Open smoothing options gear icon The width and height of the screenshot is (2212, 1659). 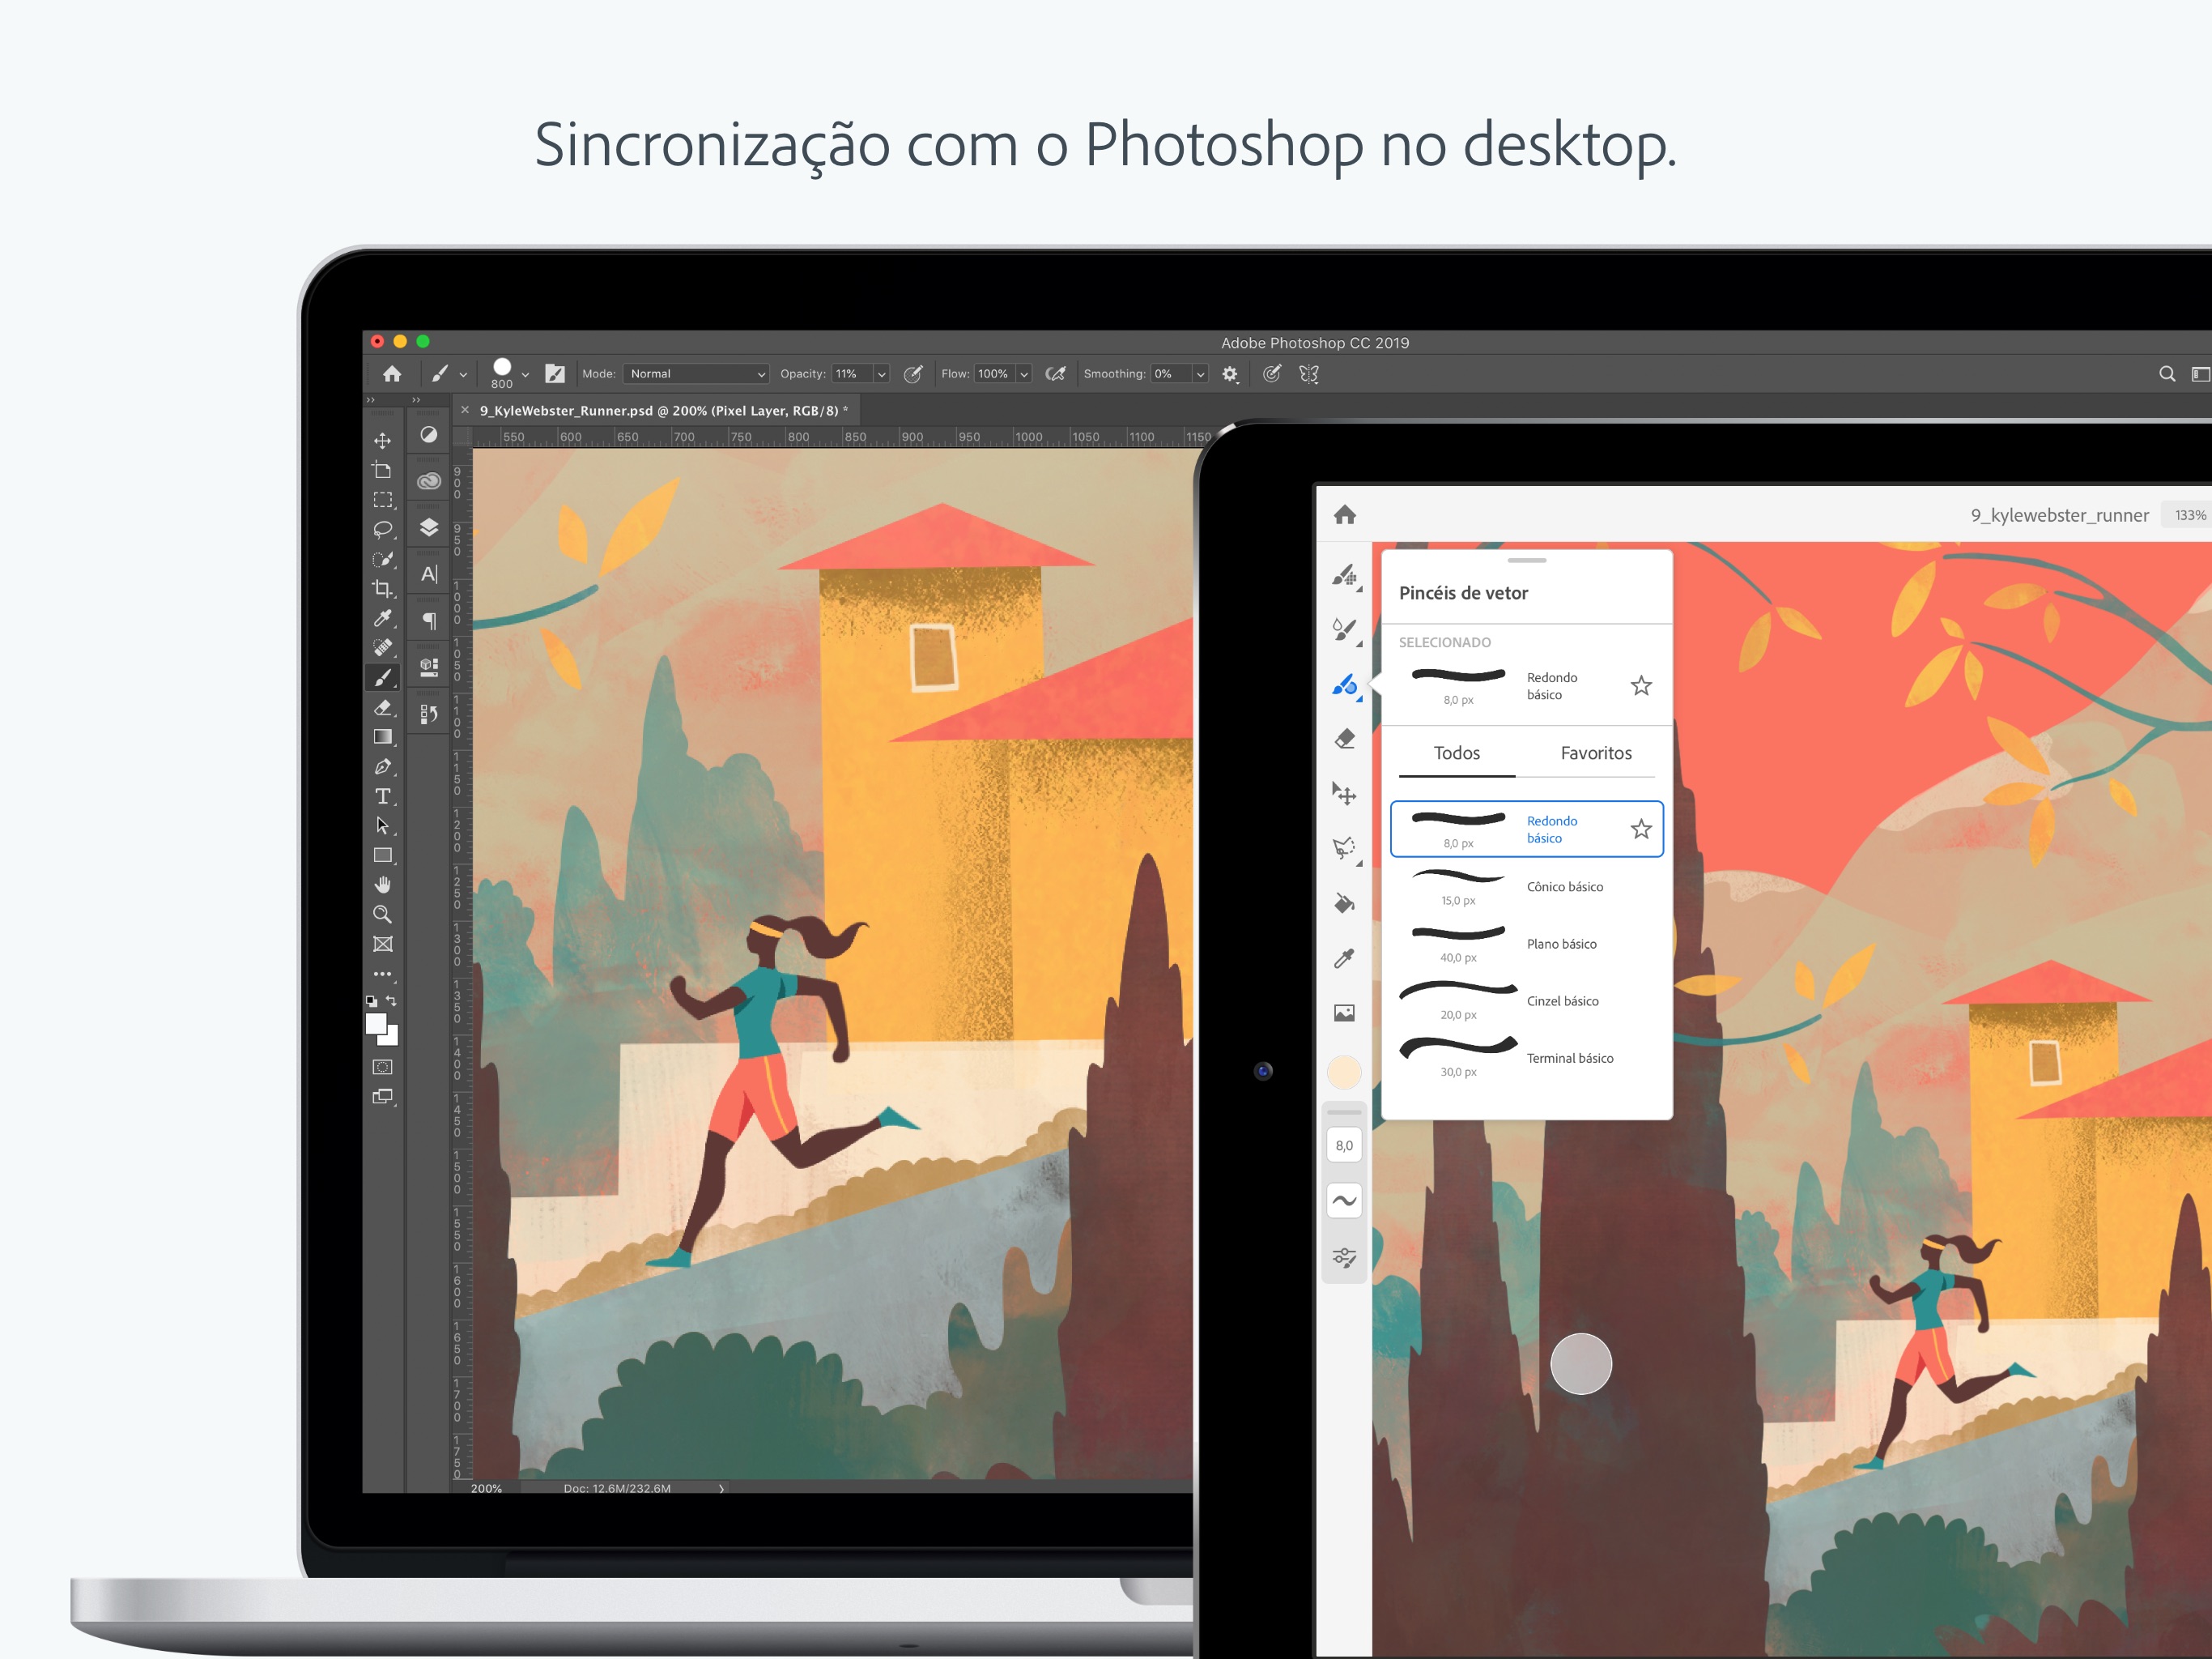[x=1230, y=374]
